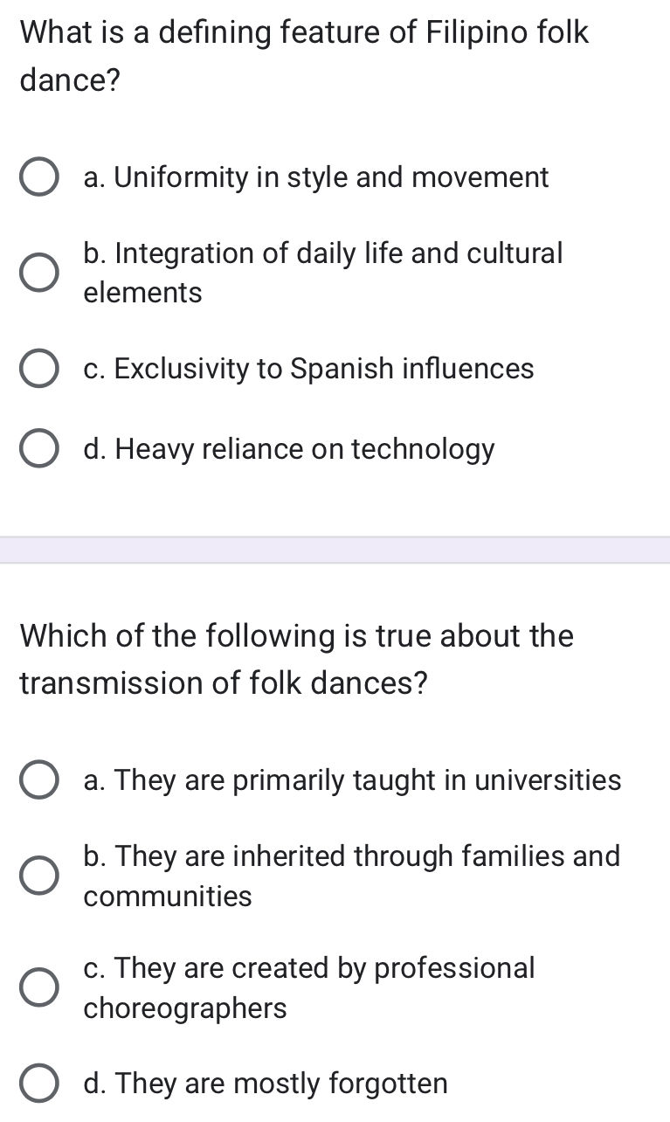The height and width of the screenshot is (1122, 670).
Task: Click the word elements in option b
Action: (142, 292)
